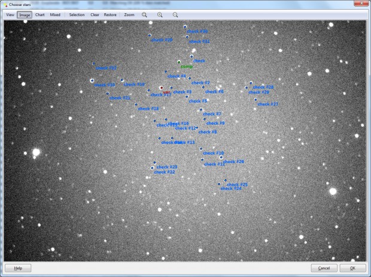The image size is (371, 277).
Task: Click Clear in the toolbar
Action: [95, 15]
